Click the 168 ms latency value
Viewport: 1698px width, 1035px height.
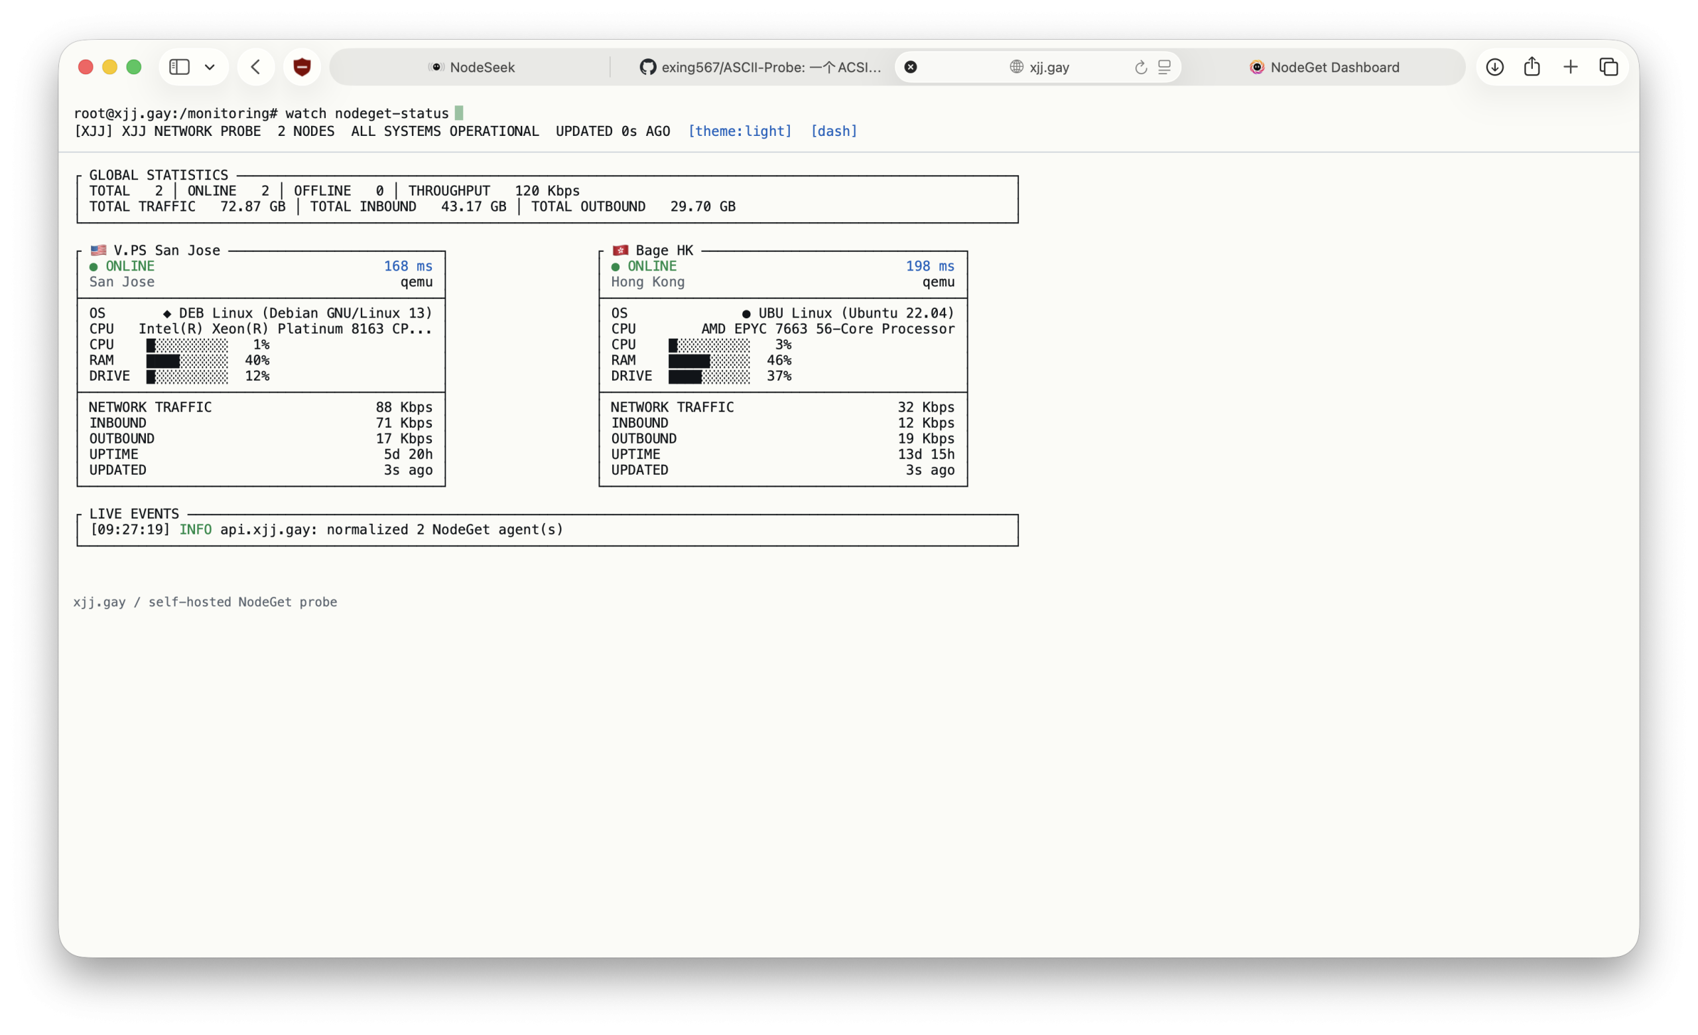pyautogui.click(x=408, y=266)
